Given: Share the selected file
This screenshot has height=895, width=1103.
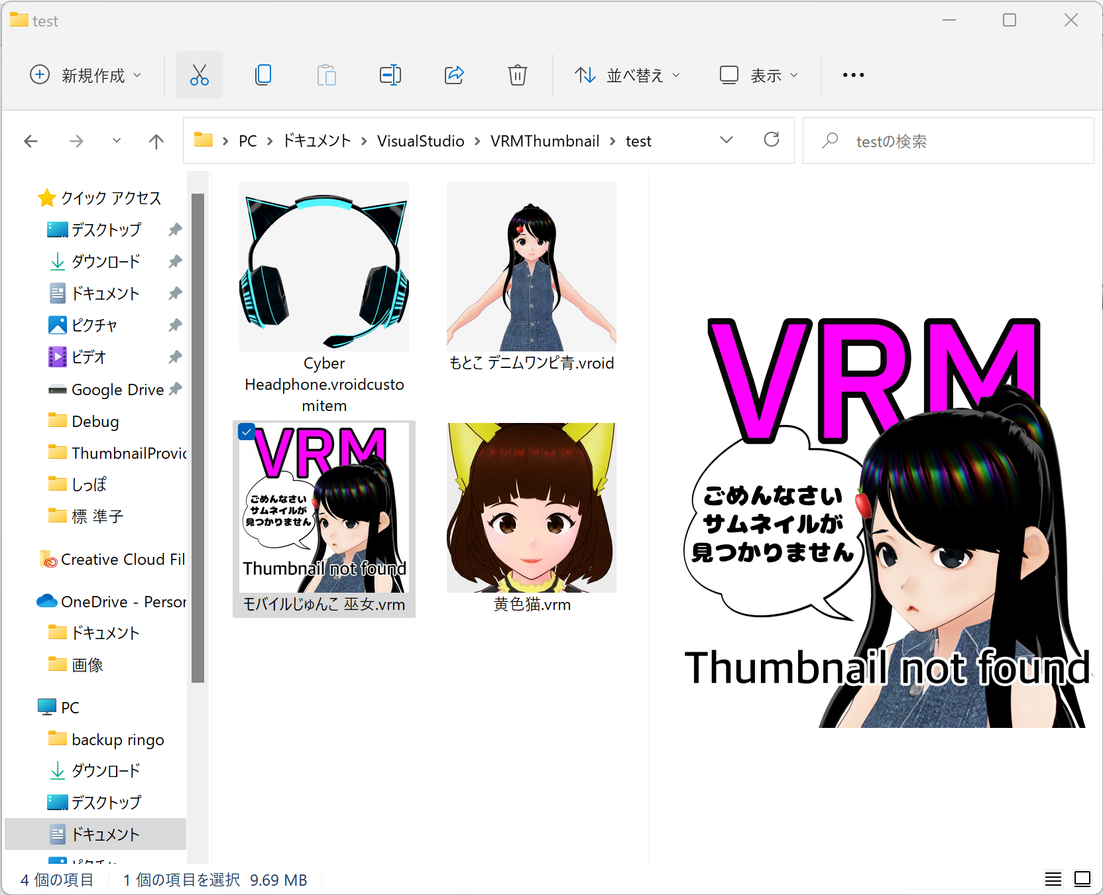Looking at the screenshot, I should pos(454,74).
